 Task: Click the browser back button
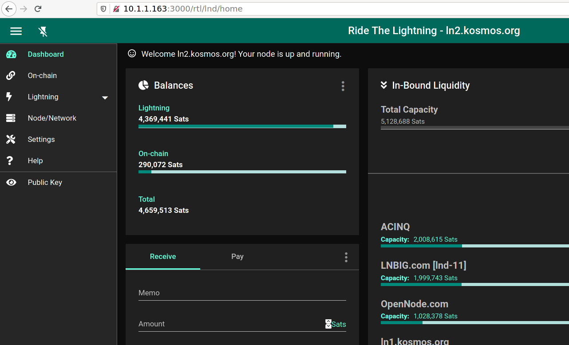(x=9, y=9)
